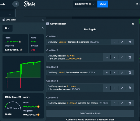Click the Stake logo

30,4
